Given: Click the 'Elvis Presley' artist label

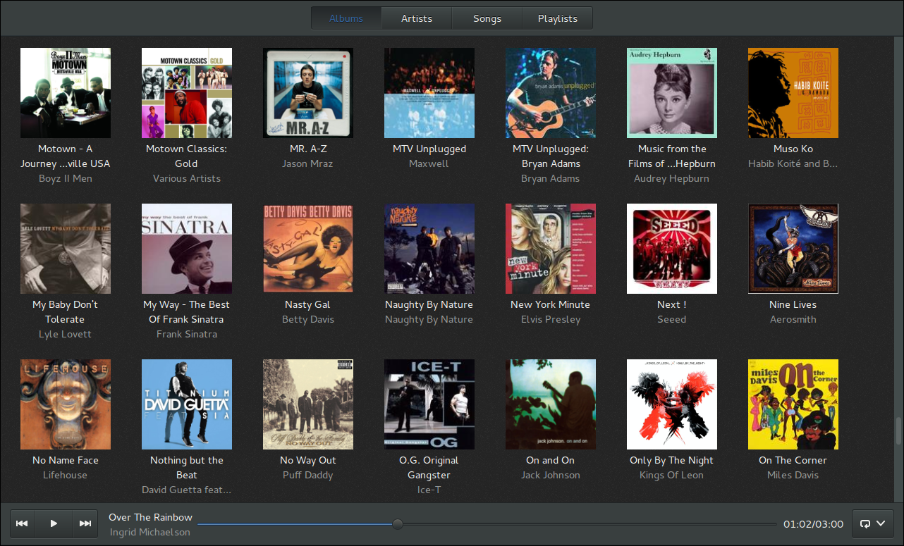Looking at the screenshot, I should click(x=551, y=319).
